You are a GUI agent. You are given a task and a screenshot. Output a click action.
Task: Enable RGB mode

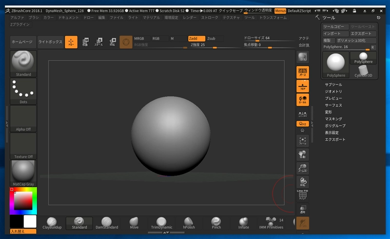[159, 39]
